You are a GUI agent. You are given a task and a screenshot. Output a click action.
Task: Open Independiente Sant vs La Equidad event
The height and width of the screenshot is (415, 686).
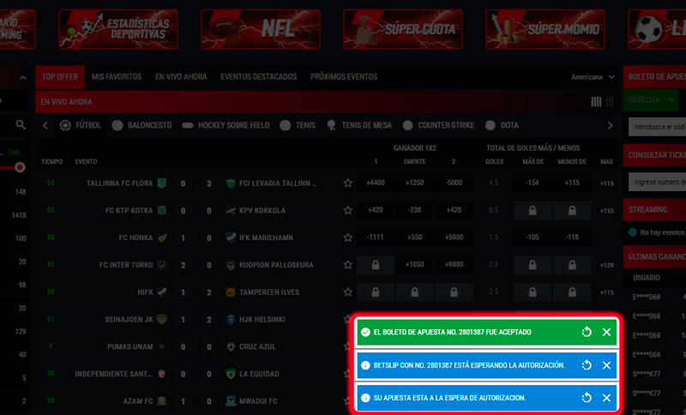[191, 374]
